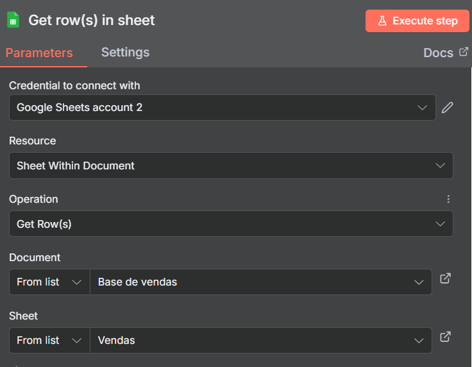The height and width of the screenshot is (367, 472).
Task: Click the Credential to connect with label
Action: click(x=74, y=85)
